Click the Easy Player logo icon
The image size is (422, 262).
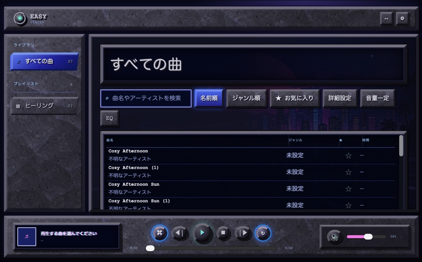20,19
